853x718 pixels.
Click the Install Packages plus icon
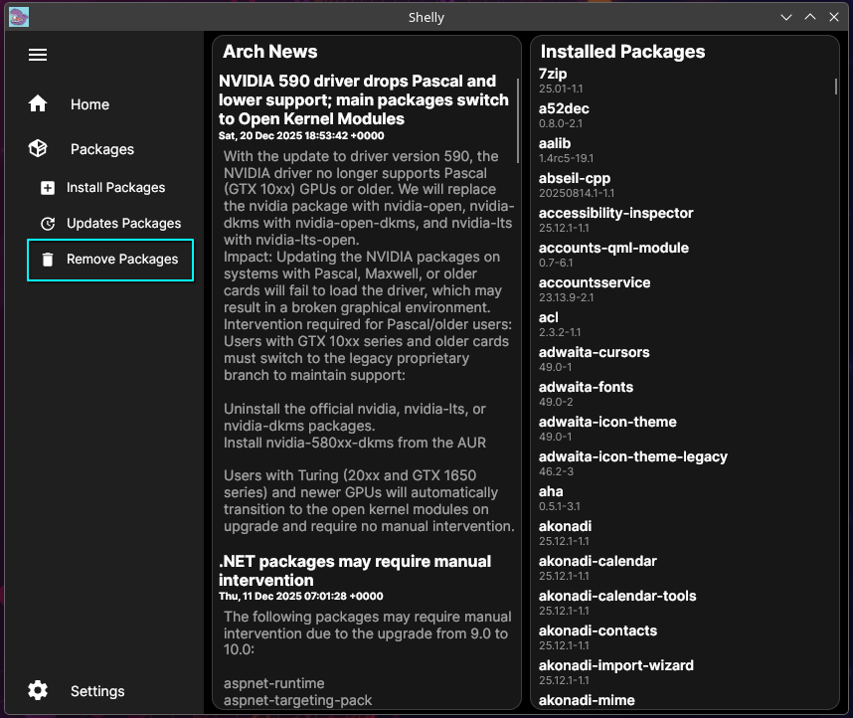click(48, 188)
